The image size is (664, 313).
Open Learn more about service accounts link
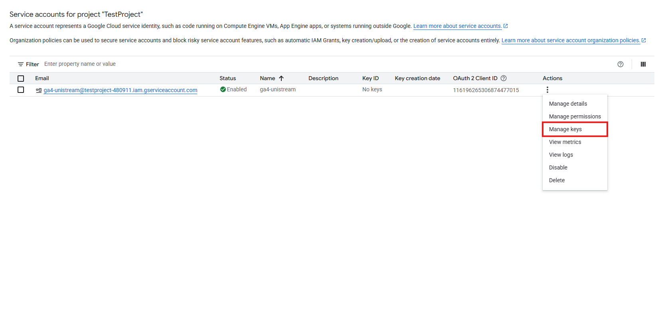click(x=457, y=26)
